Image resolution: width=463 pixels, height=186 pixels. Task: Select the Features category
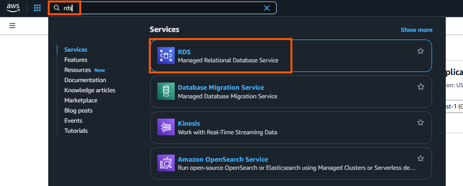(x=76, y=59)
